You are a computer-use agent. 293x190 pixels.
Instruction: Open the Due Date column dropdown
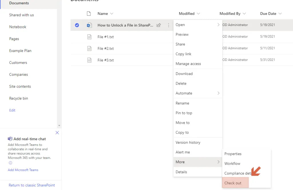(280, 14)
